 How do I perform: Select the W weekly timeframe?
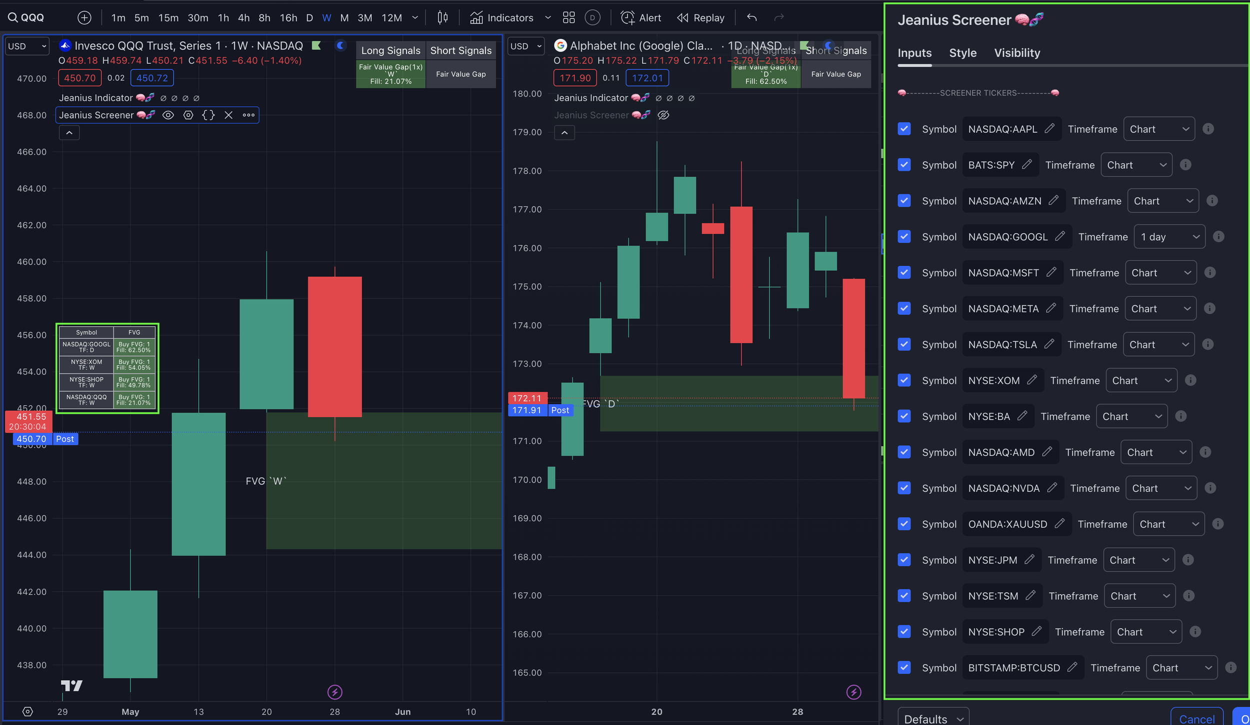pos(326,18)
